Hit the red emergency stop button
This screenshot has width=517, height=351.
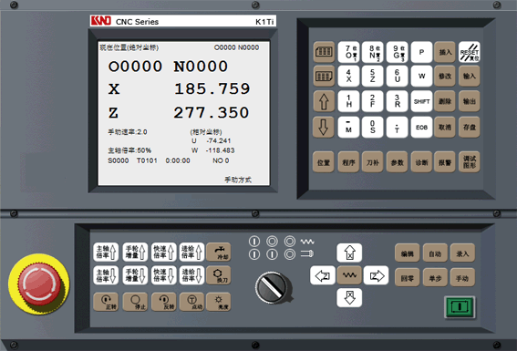39,284
